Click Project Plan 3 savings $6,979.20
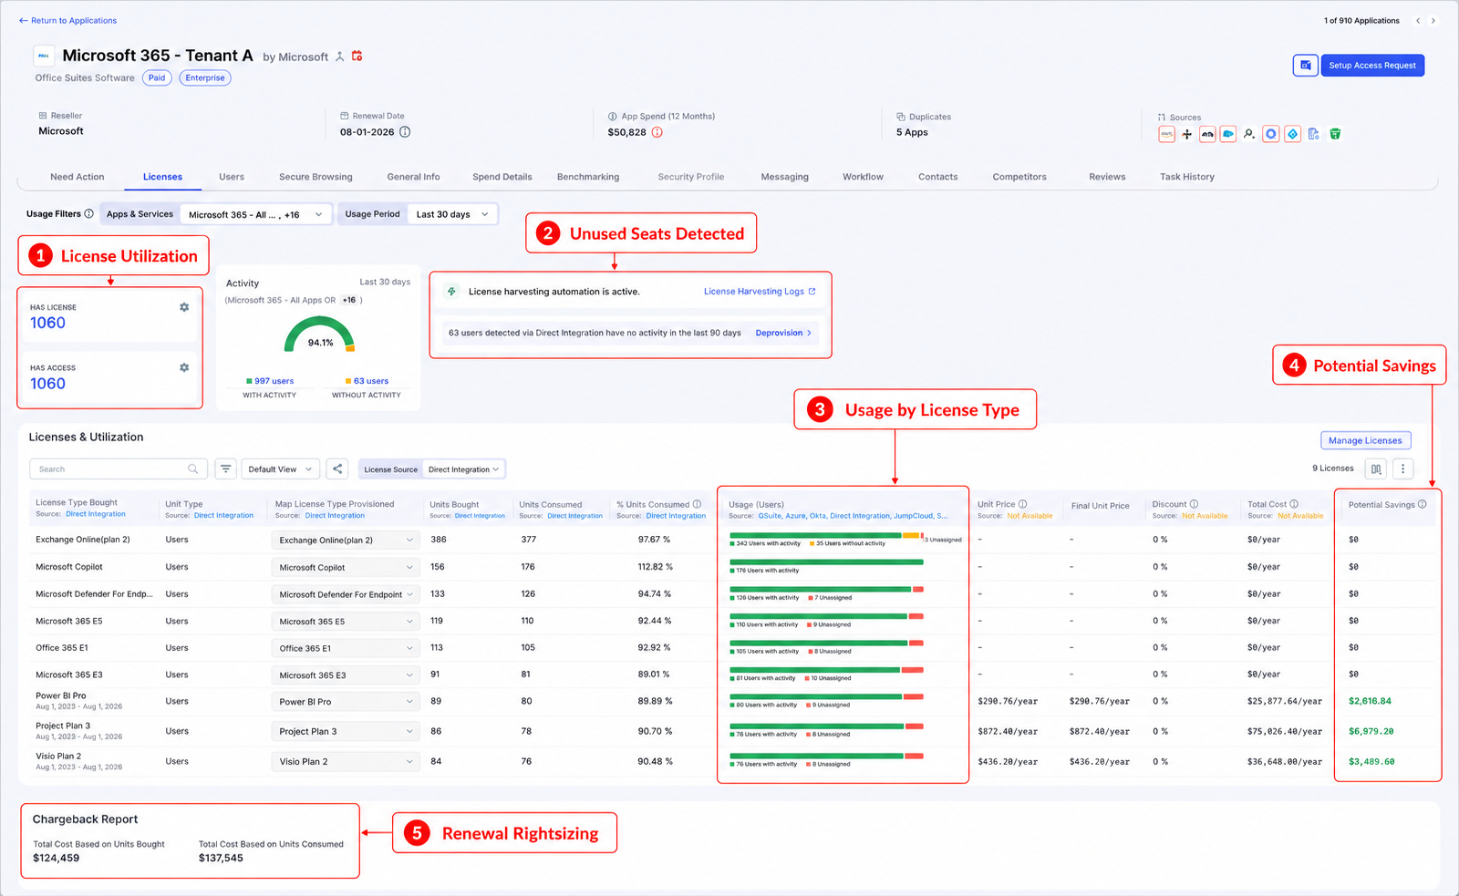The image size is (1459, 896). [x=1371, y=732]
